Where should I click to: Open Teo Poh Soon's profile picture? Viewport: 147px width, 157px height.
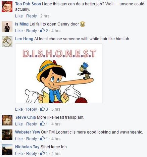[x=7, y=7]
